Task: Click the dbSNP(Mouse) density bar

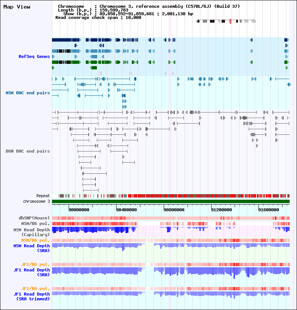Action: click(x=171, y=218)
